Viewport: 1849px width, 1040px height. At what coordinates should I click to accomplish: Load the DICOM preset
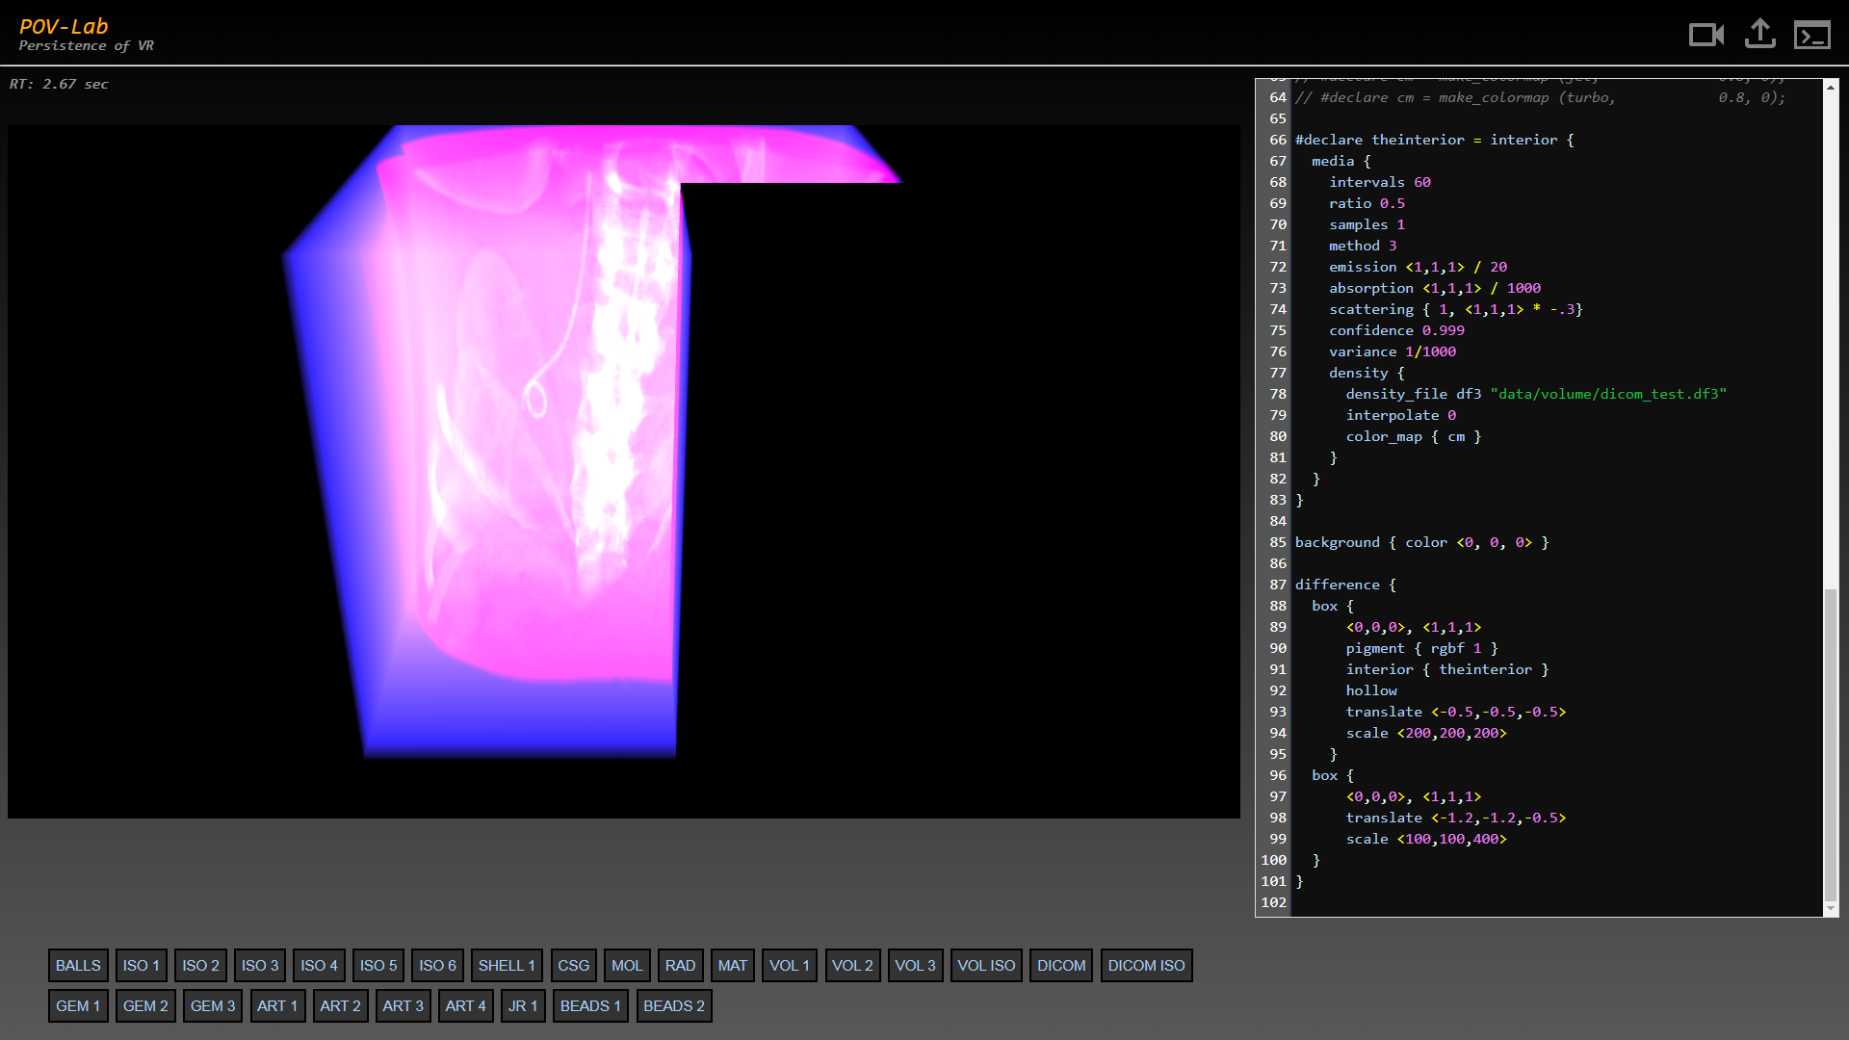(x=1060, y=965)
